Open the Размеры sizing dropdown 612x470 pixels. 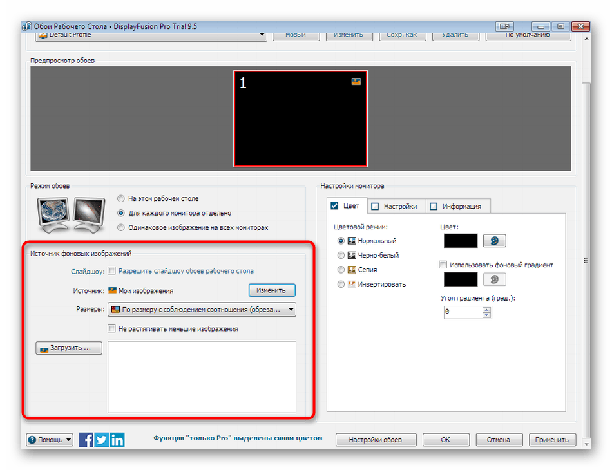(291, 309)
